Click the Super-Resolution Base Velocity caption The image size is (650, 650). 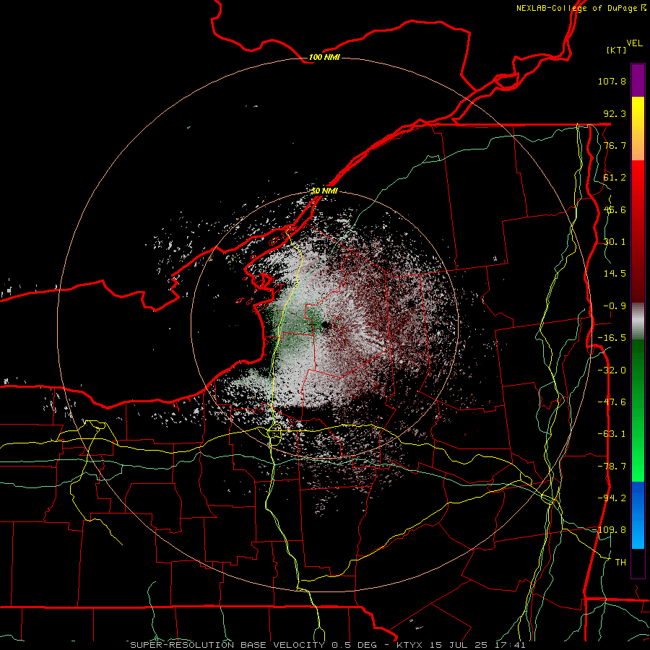(x=327, y=645)
